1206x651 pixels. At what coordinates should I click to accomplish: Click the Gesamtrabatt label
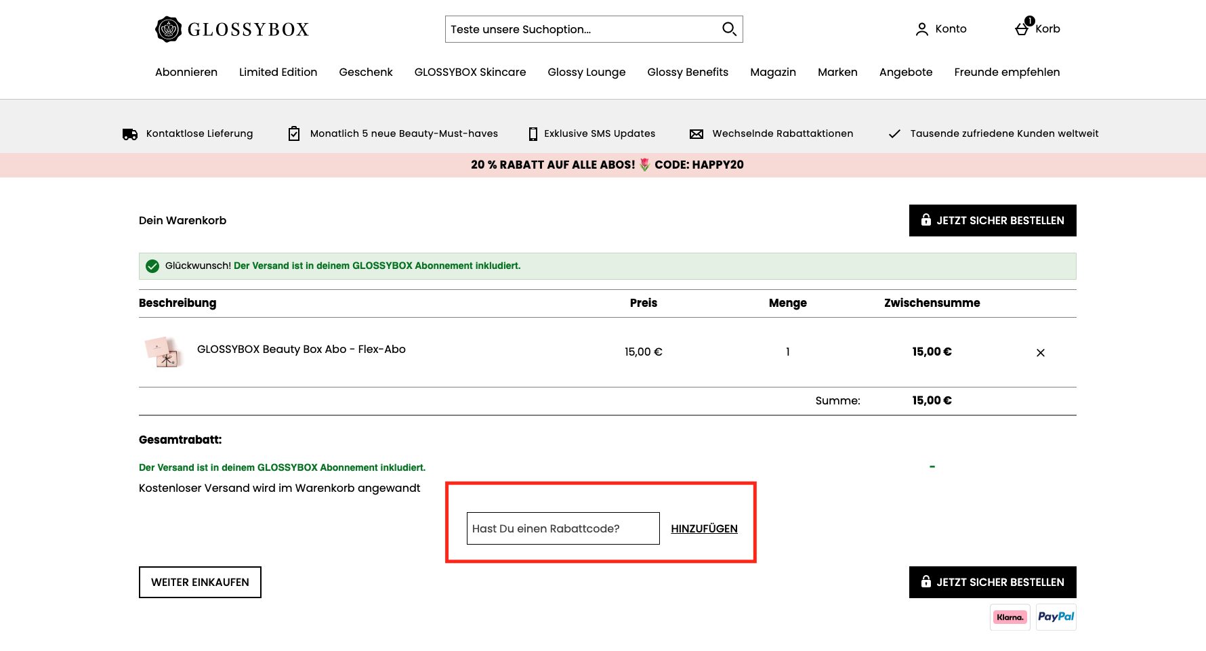tap(180, 440)
